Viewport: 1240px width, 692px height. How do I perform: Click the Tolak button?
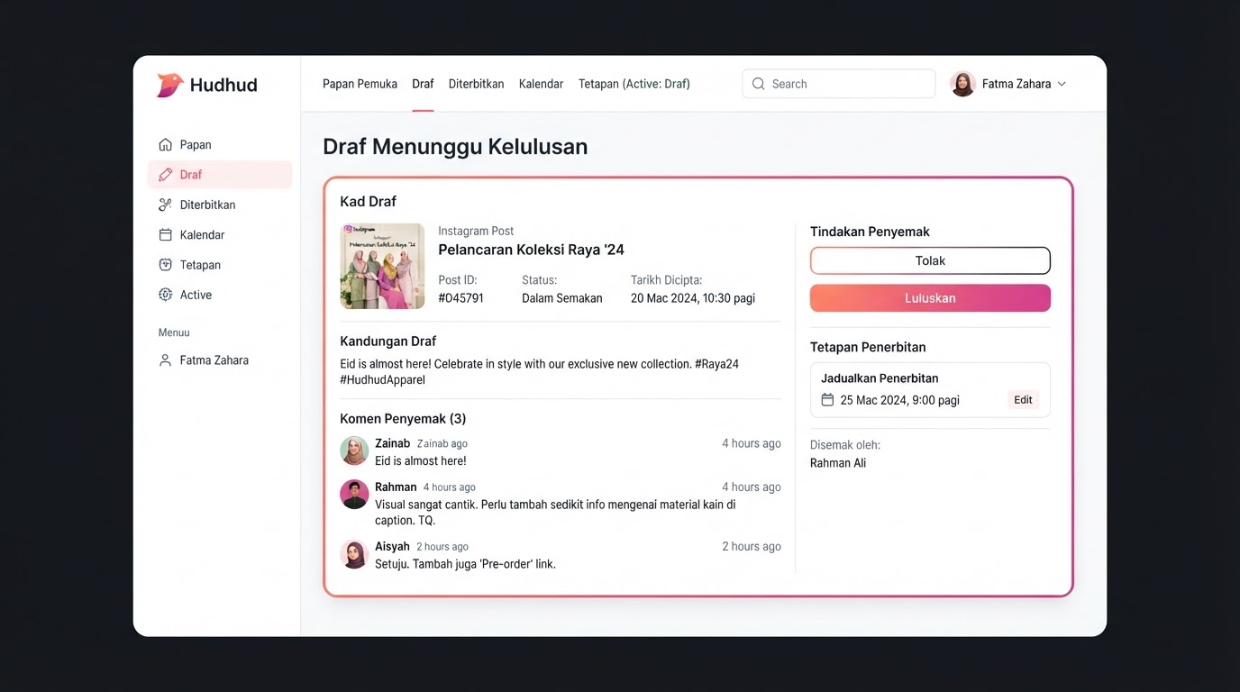tap(930, 260)
